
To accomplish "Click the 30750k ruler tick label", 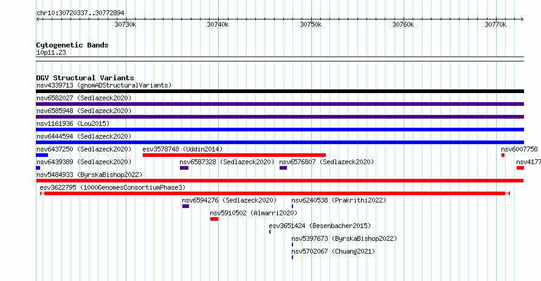I will pyautogui.click(x=311, y=24).
